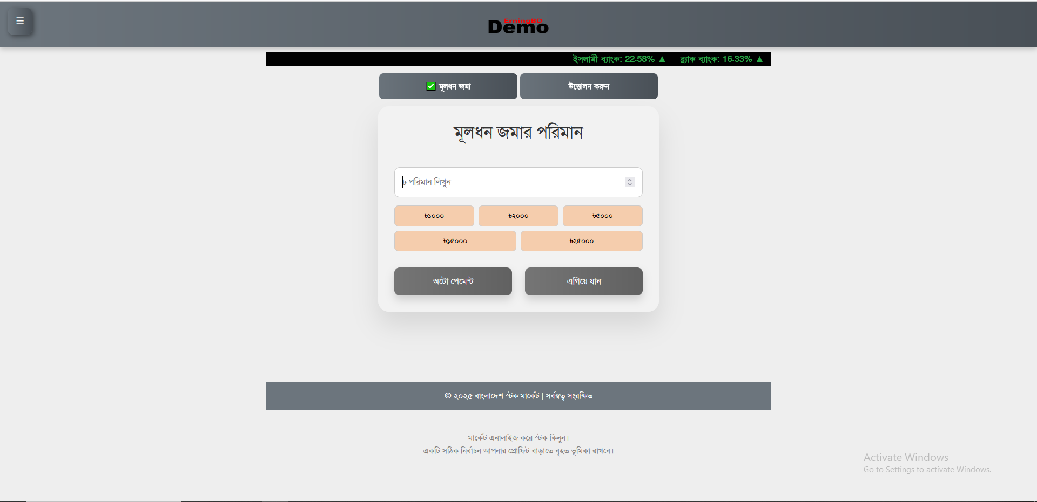Increase the amount using the stepper up arrow

click(630, 180)
